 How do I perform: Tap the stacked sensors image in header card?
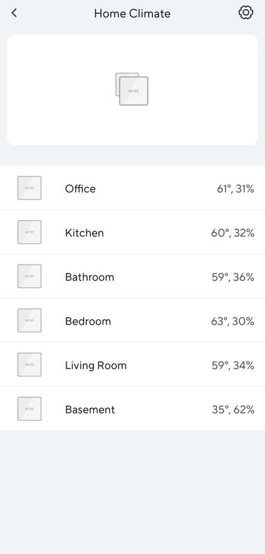coord(132,89)
